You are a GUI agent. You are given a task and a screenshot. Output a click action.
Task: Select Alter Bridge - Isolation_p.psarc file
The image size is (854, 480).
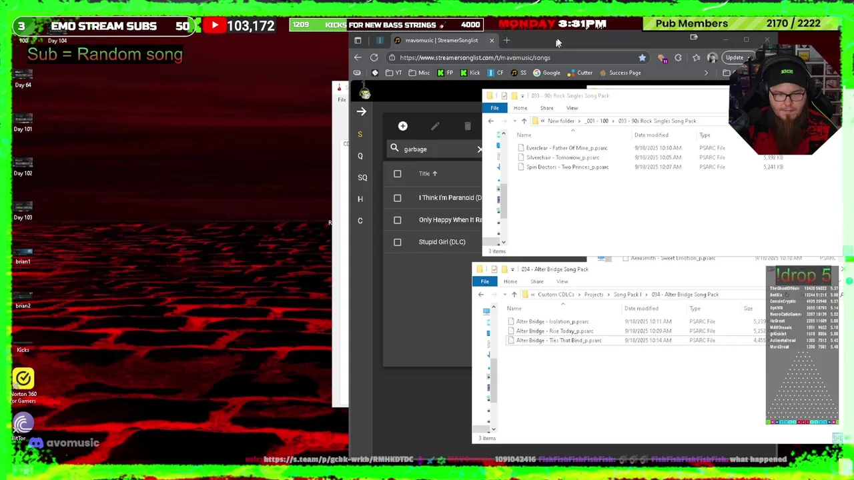(552, 321)
